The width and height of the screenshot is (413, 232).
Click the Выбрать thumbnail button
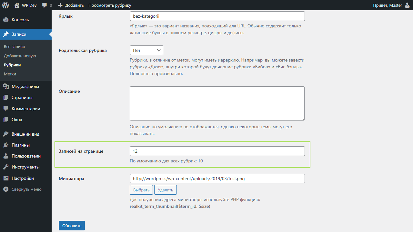[141, 190]
